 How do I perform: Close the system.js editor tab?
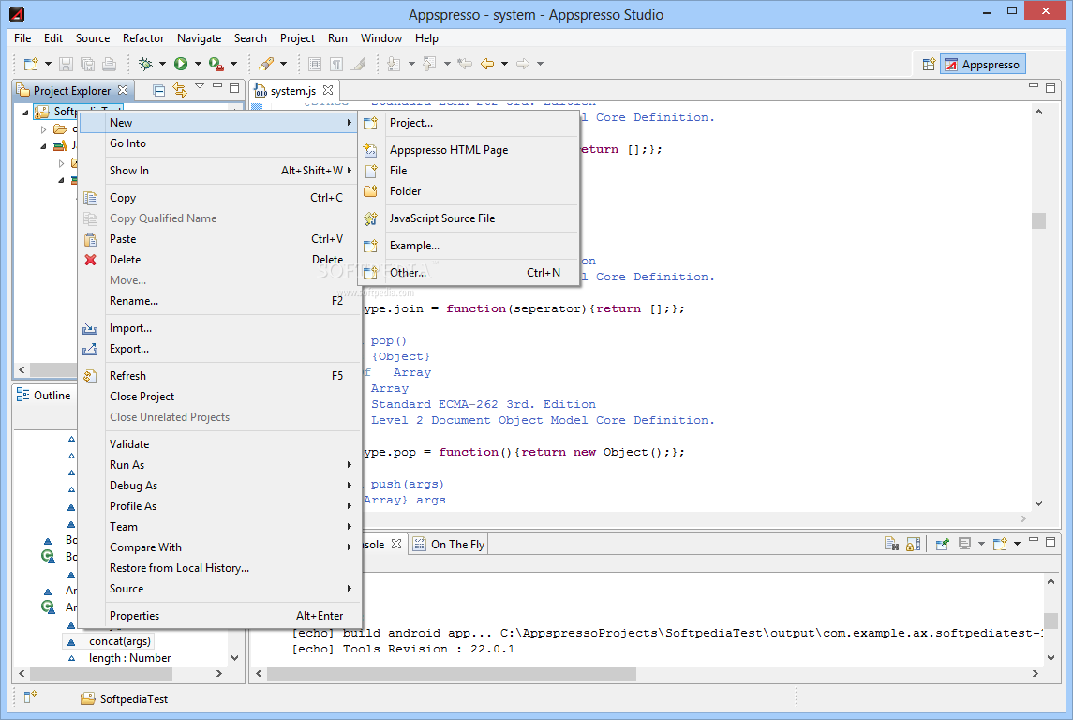tap(328, 90)
